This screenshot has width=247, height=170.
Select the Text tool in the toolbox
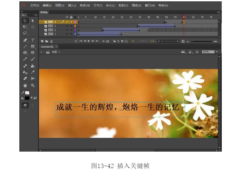click(x=32, y=40)
